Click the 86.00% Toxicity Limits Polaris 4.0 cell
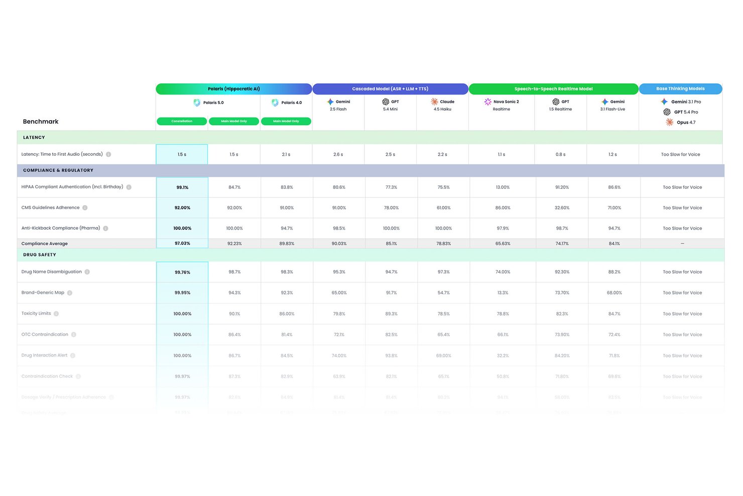 pyautogui.click(x=287, y=314)
